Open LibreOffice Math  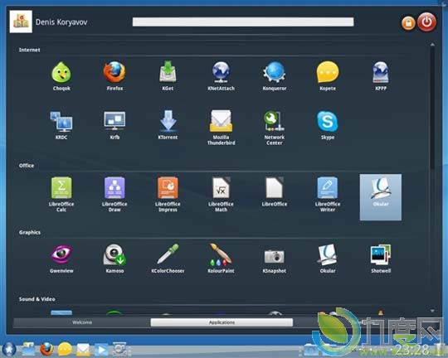tap(221, 195)
